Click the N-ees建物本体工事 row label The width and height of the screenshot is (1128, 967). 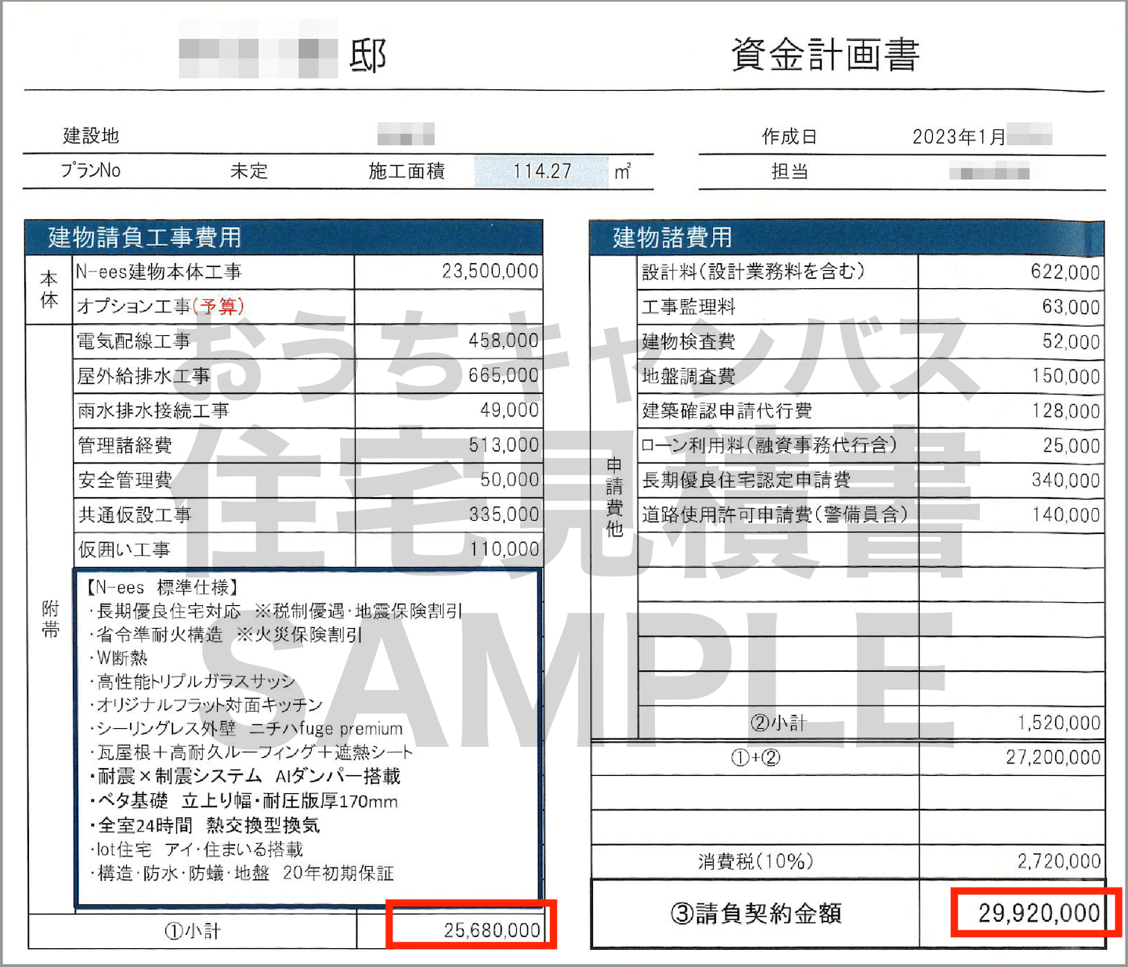158,272
